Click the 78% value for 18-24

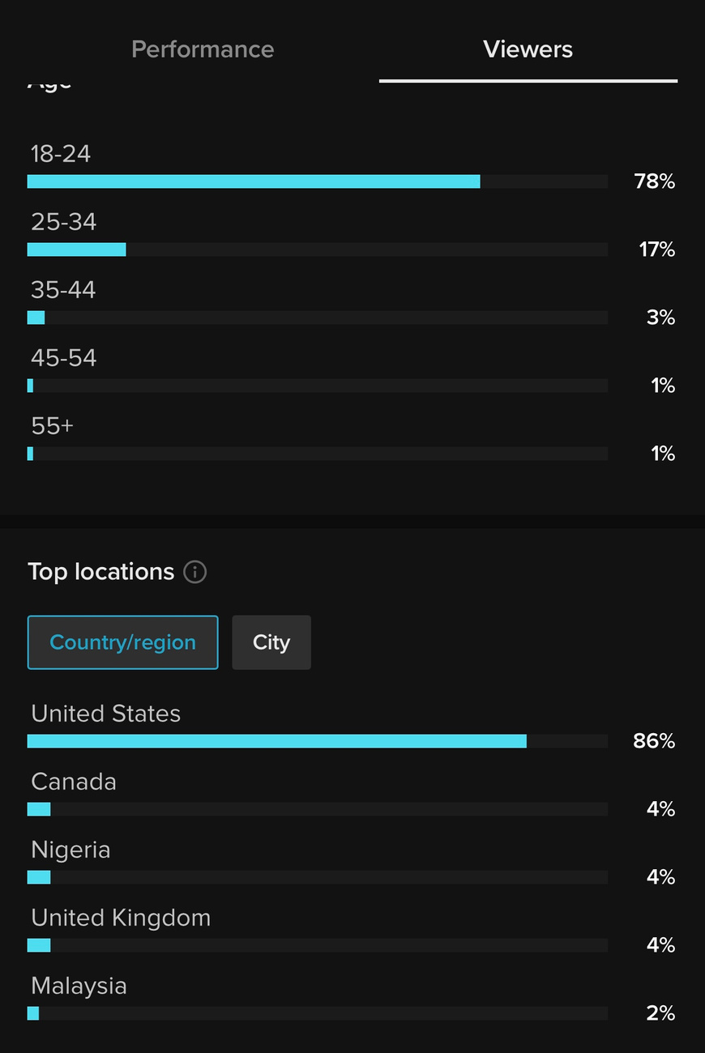tap(655, 181)
